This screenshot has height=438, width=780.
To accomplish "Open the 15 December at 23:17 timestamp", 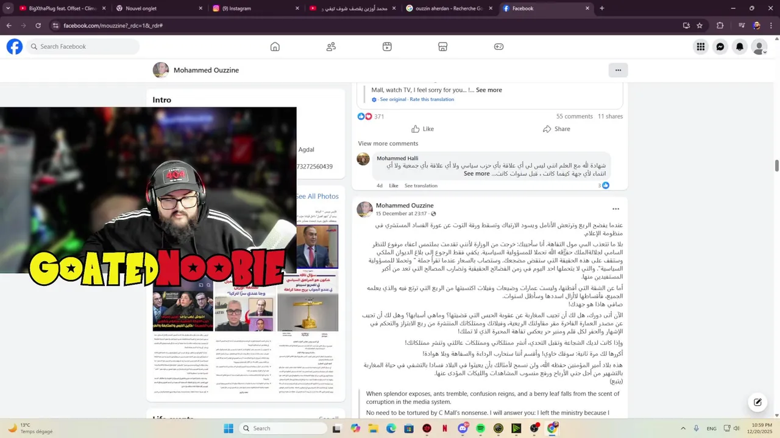I will [401, 214].
